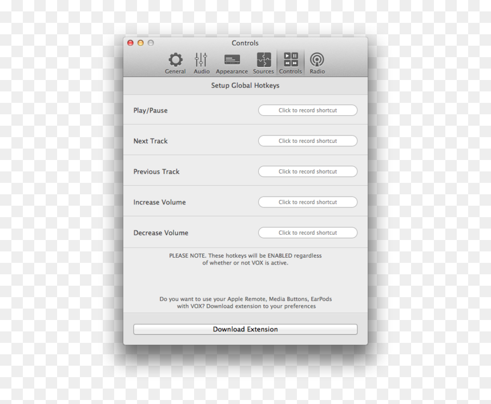Click the Controls window title
The width and height of the screenshot is (491, 404).
tap(245, 43)
